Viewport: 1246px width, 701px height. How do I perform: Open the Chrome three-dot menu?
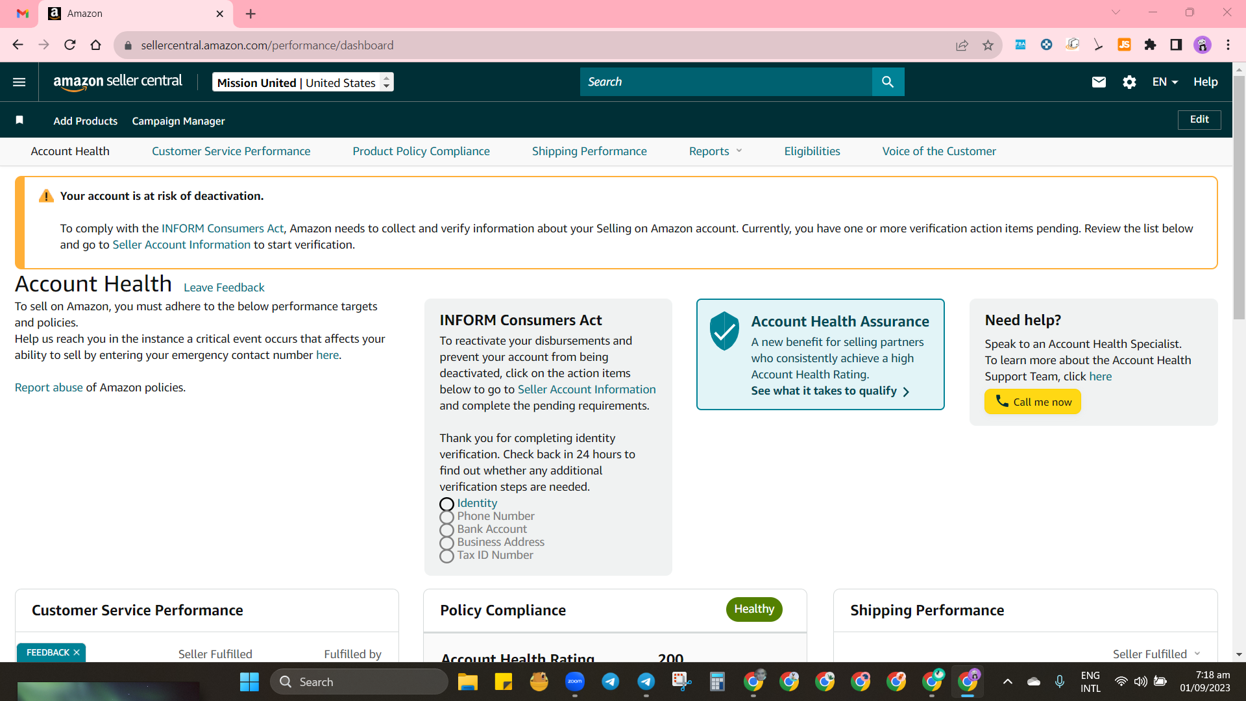[x=1228, y=45]
